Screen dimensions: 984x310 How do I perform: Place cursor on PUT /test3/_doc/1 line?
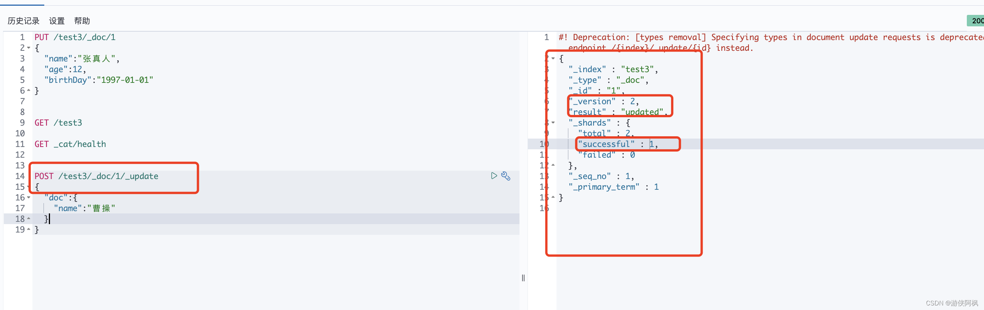75,37
